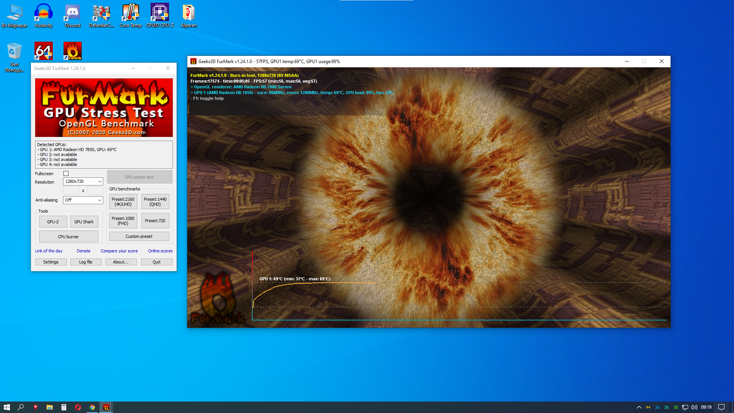
Task: Click the red lightbulb taskbar icon
Action: click(36, 407)
